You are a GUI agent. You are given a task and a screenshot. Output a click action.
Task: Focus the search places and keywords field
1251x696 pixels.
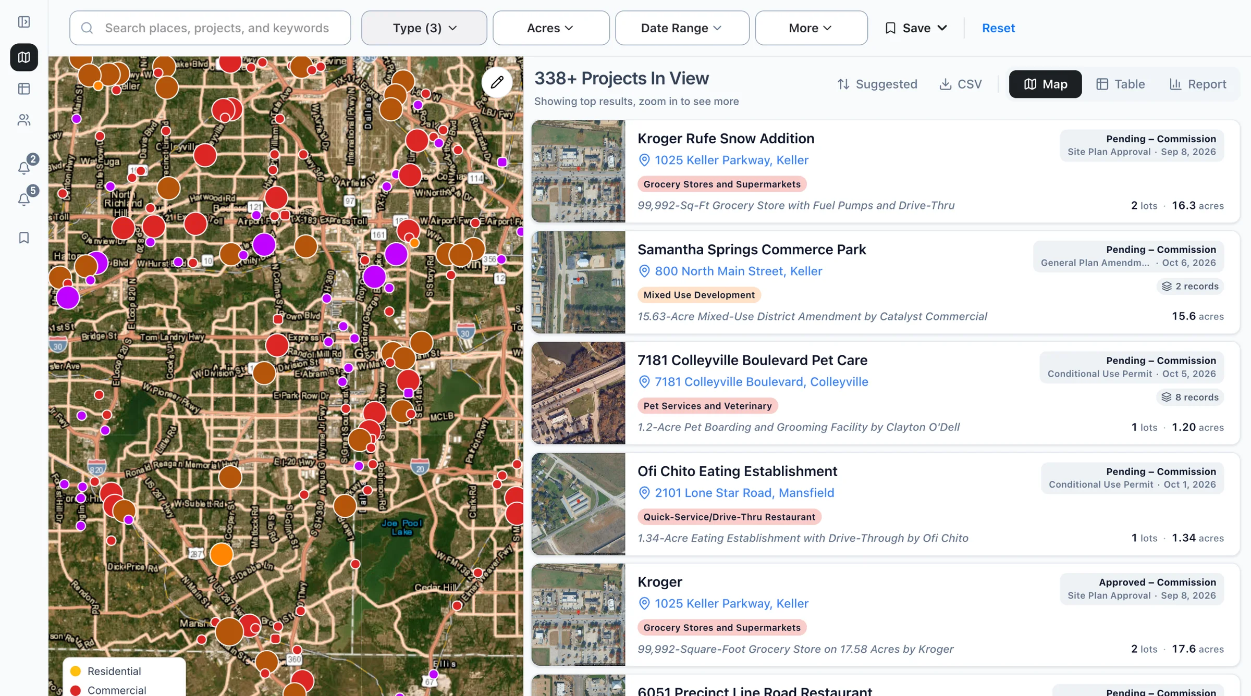pyautogui.click(x=210, y=28)
